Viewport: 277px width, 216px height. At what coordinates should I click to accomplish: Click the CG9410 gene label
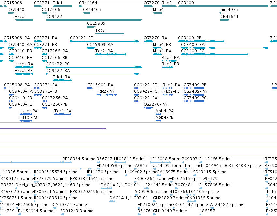[16, 10]
